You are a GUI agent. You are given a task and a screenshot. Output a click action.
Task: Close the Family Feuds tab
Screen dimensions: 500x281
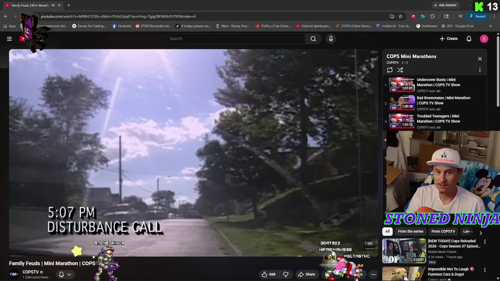[59, 5]
